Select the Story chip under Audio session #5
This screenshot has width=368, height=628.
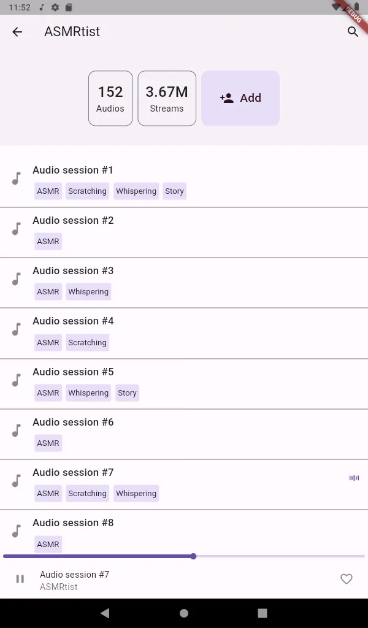127,392
